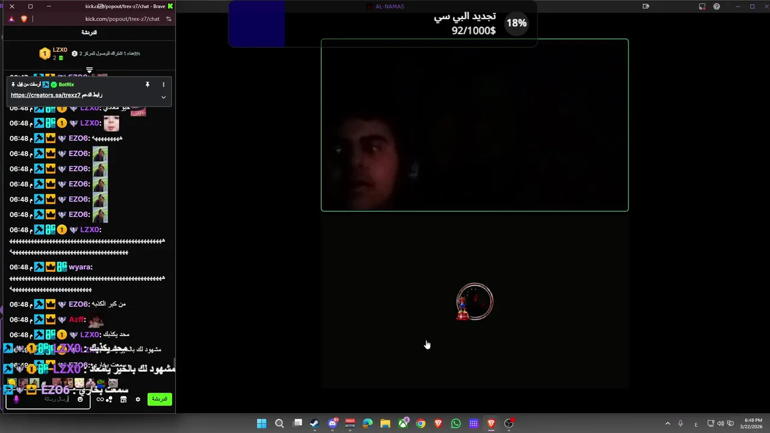Screen dimensions: 770x433
Task: Click webcam video frame in AL-NAMAS window
Action: click(x=475, y=125)
